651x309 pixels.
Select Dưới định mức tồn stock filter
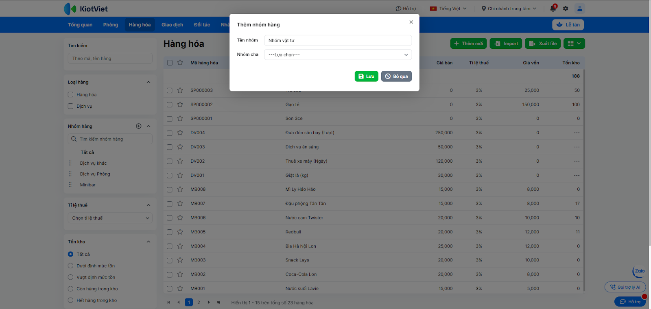coord(70,266)
